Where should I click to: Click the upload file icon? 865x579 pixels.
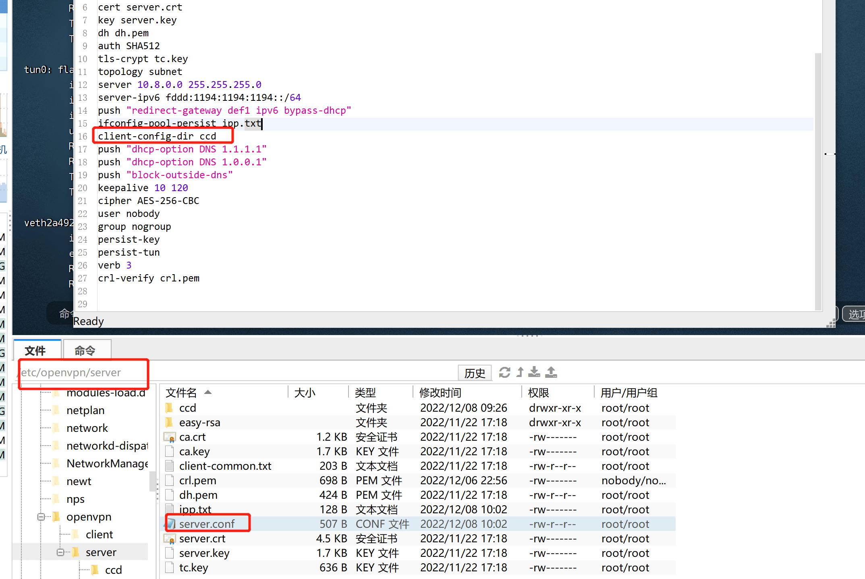click(551, 372)
